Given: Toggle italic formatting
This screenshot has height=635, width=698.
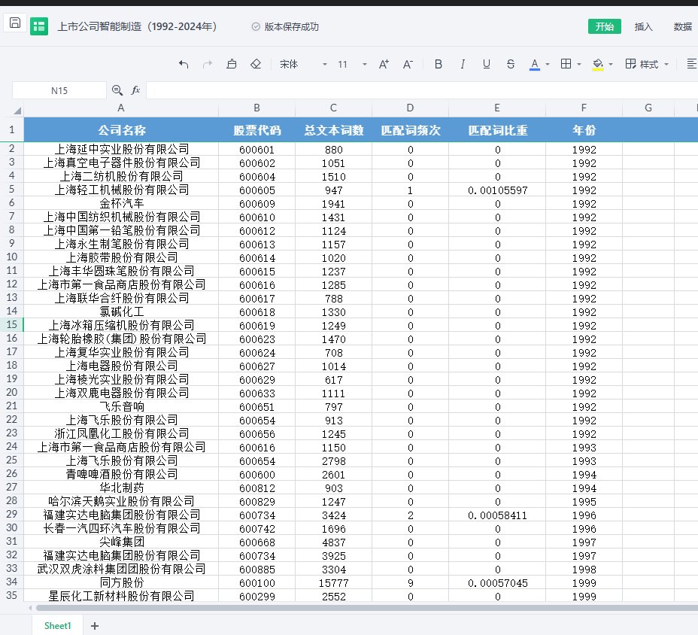Looking at the screenshot, I should click(463, 65).
